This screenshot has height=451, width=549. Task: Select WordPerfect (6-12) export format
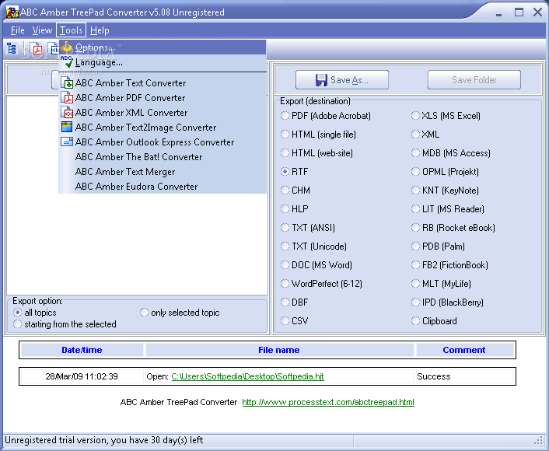coord(321,283)
